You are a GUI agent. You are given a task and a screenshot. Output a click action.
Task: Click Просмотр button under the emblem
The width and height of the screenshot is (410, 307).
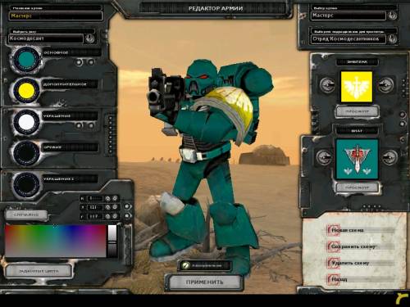pyautogui.click(x=357, y=111)
